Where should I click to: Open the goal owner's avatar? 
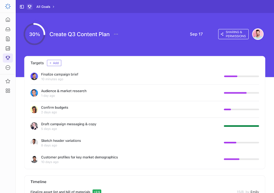[258, 34]
